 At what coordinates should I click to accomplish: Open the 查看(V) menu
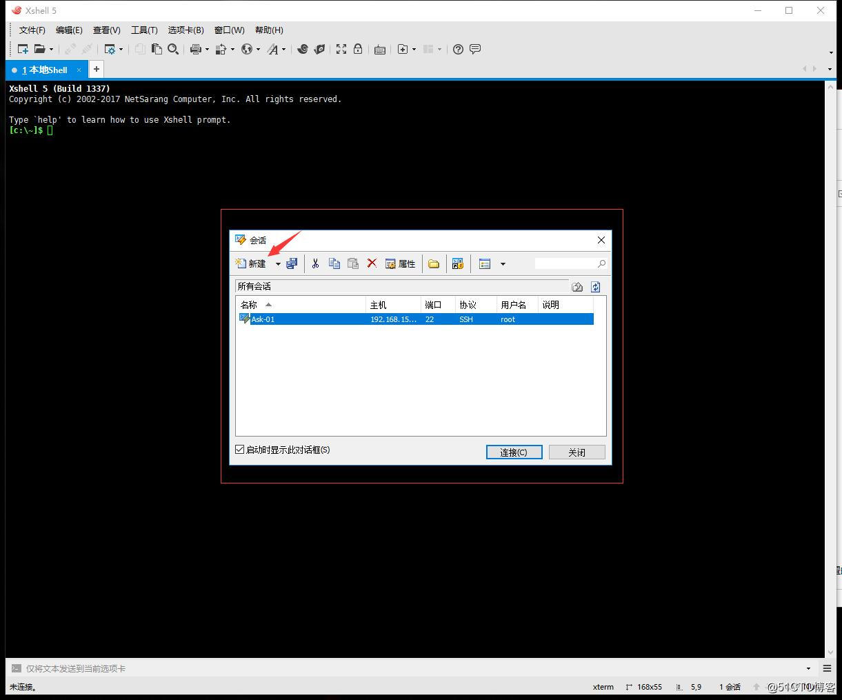click(107, 30)
